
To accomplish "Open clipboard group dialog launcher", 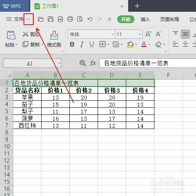I will pos(62,51).
